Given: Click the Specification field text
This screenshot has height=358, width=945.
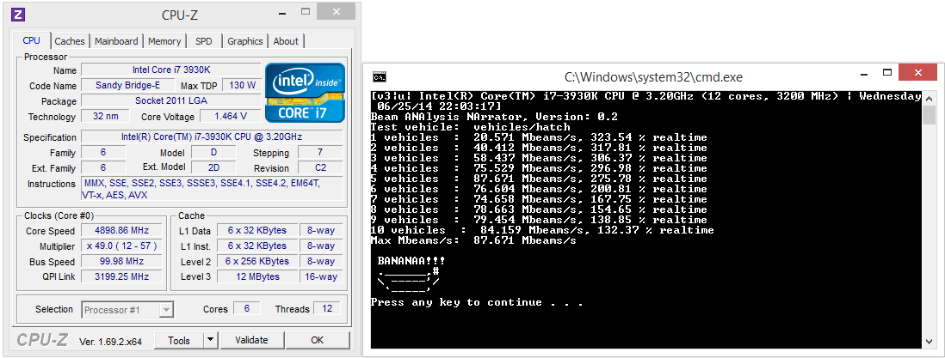Looking at the screenshot, I should pos(212,137).
